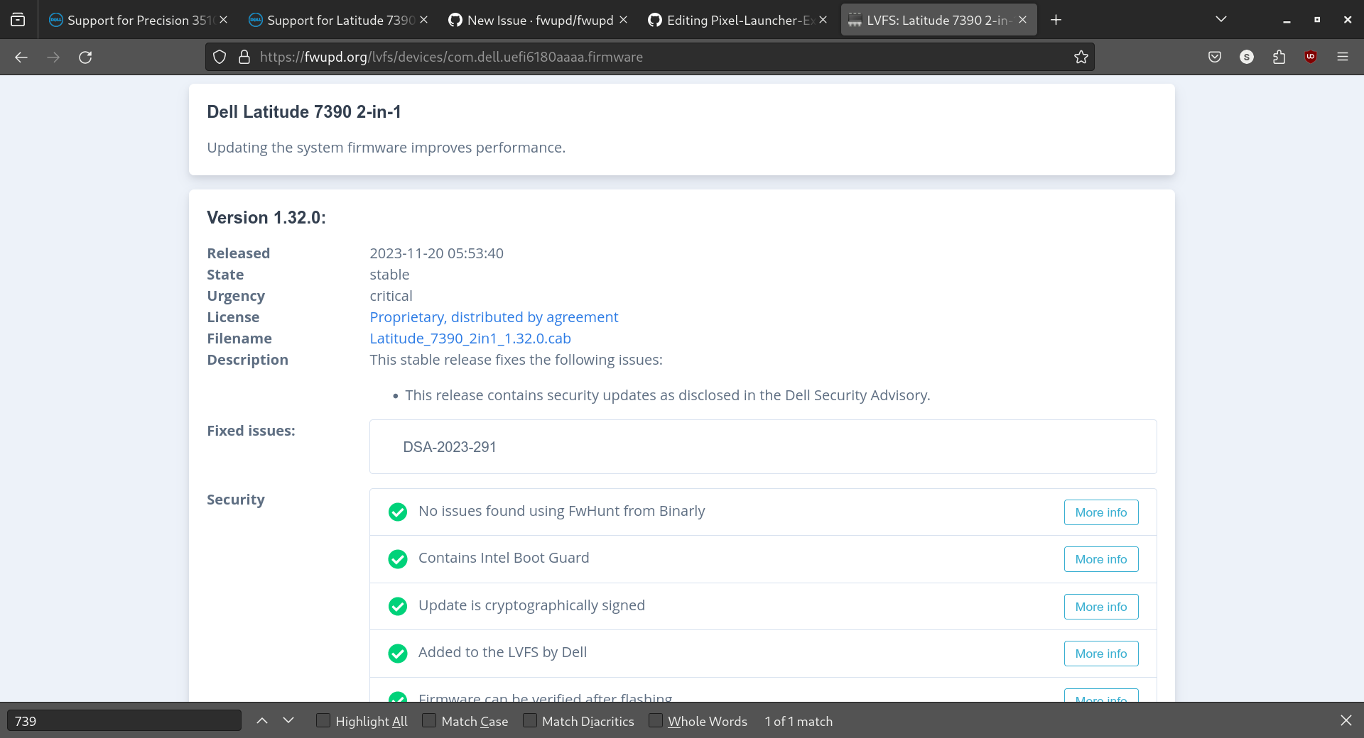The image size is (1364, 738).
Task: Reload the current page
Action: [x=85, y=57]
